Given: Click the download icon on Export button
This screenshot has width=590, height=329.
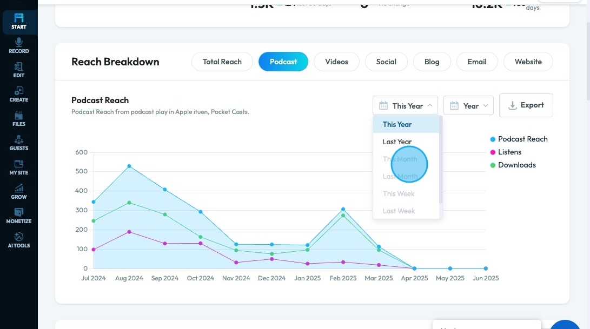Looking at the screenshot, I should click(x=512, y=105).
